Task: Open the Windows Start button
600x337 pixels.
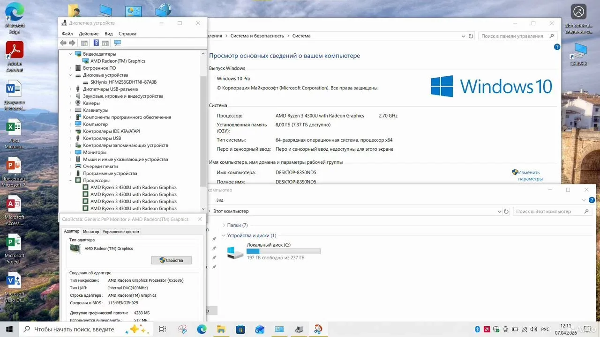Action: click(x=9, y=329)
